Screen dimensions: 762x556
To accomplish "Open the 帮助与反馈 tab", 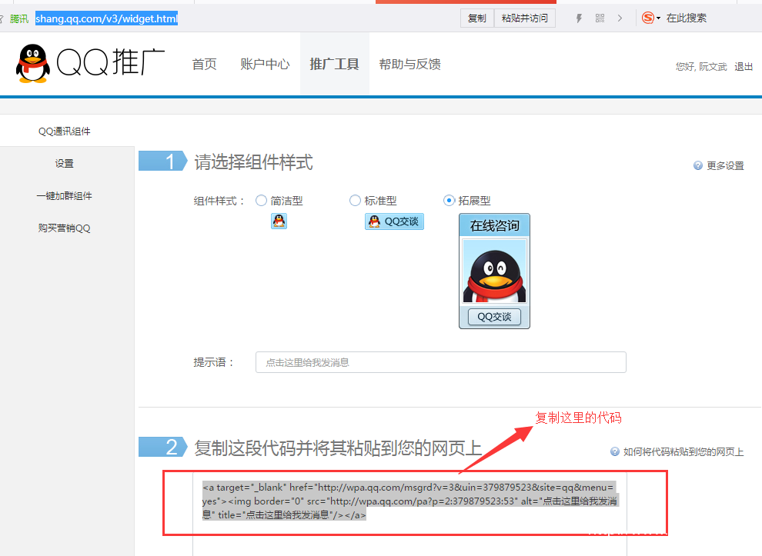I will coord(409,64).
